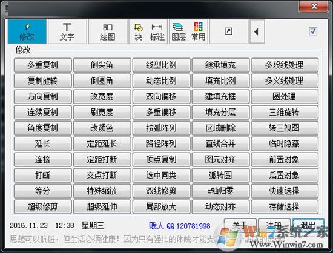
Task: Choose 倒圆角 command
Action: point(102,80)
